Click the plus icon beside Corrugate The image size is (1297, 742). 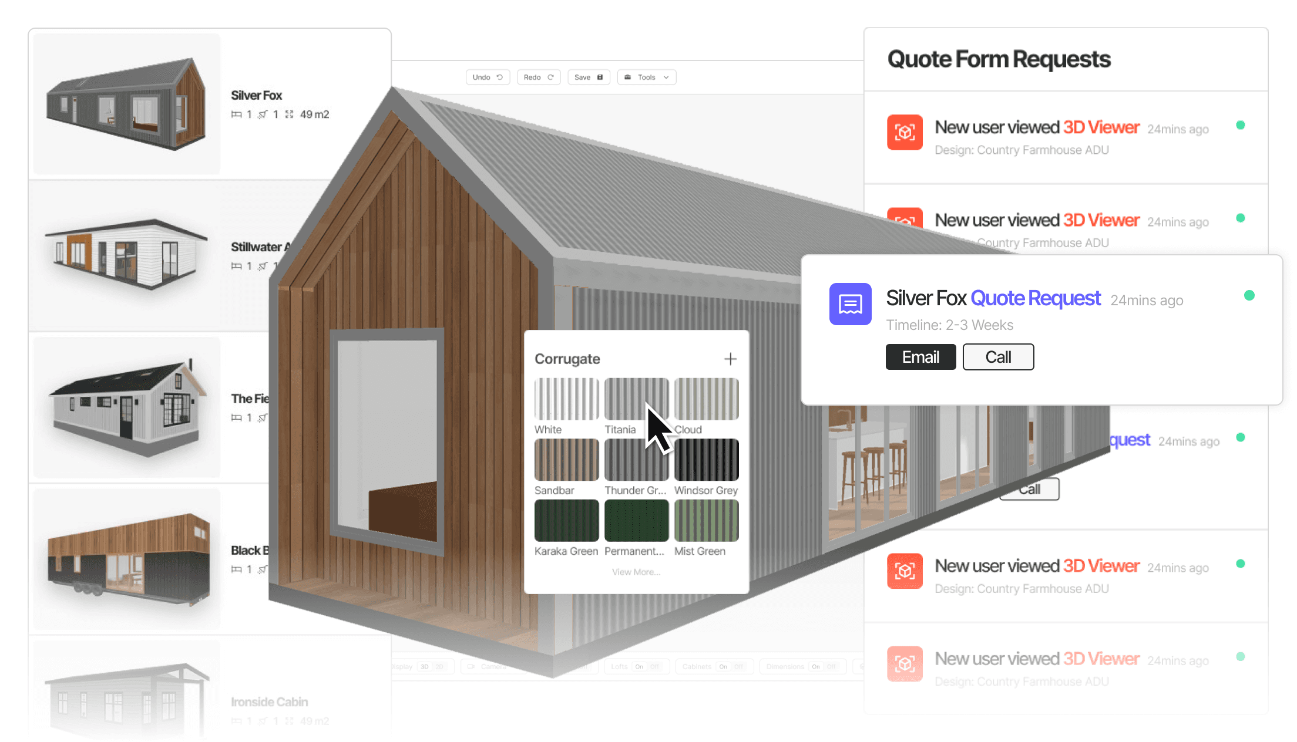[x=730, y=358]
